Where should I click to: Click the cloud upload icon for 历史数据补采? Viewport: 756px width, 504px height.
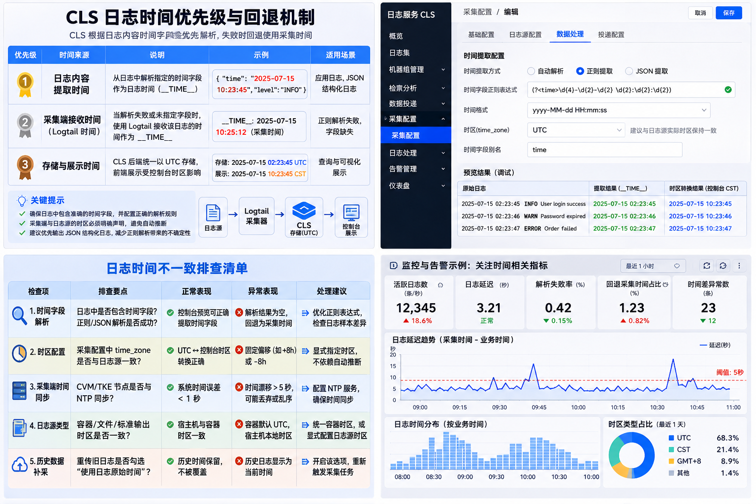coord(19,464)
